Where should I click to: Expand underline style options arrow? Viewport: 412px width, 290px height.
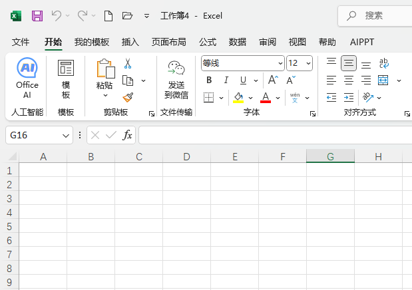256,80
